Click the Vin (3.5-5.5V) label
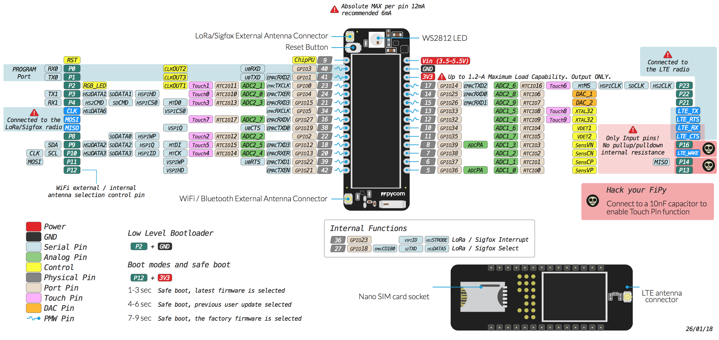Viewport: 719px width, 340px height. click(445, 61)
